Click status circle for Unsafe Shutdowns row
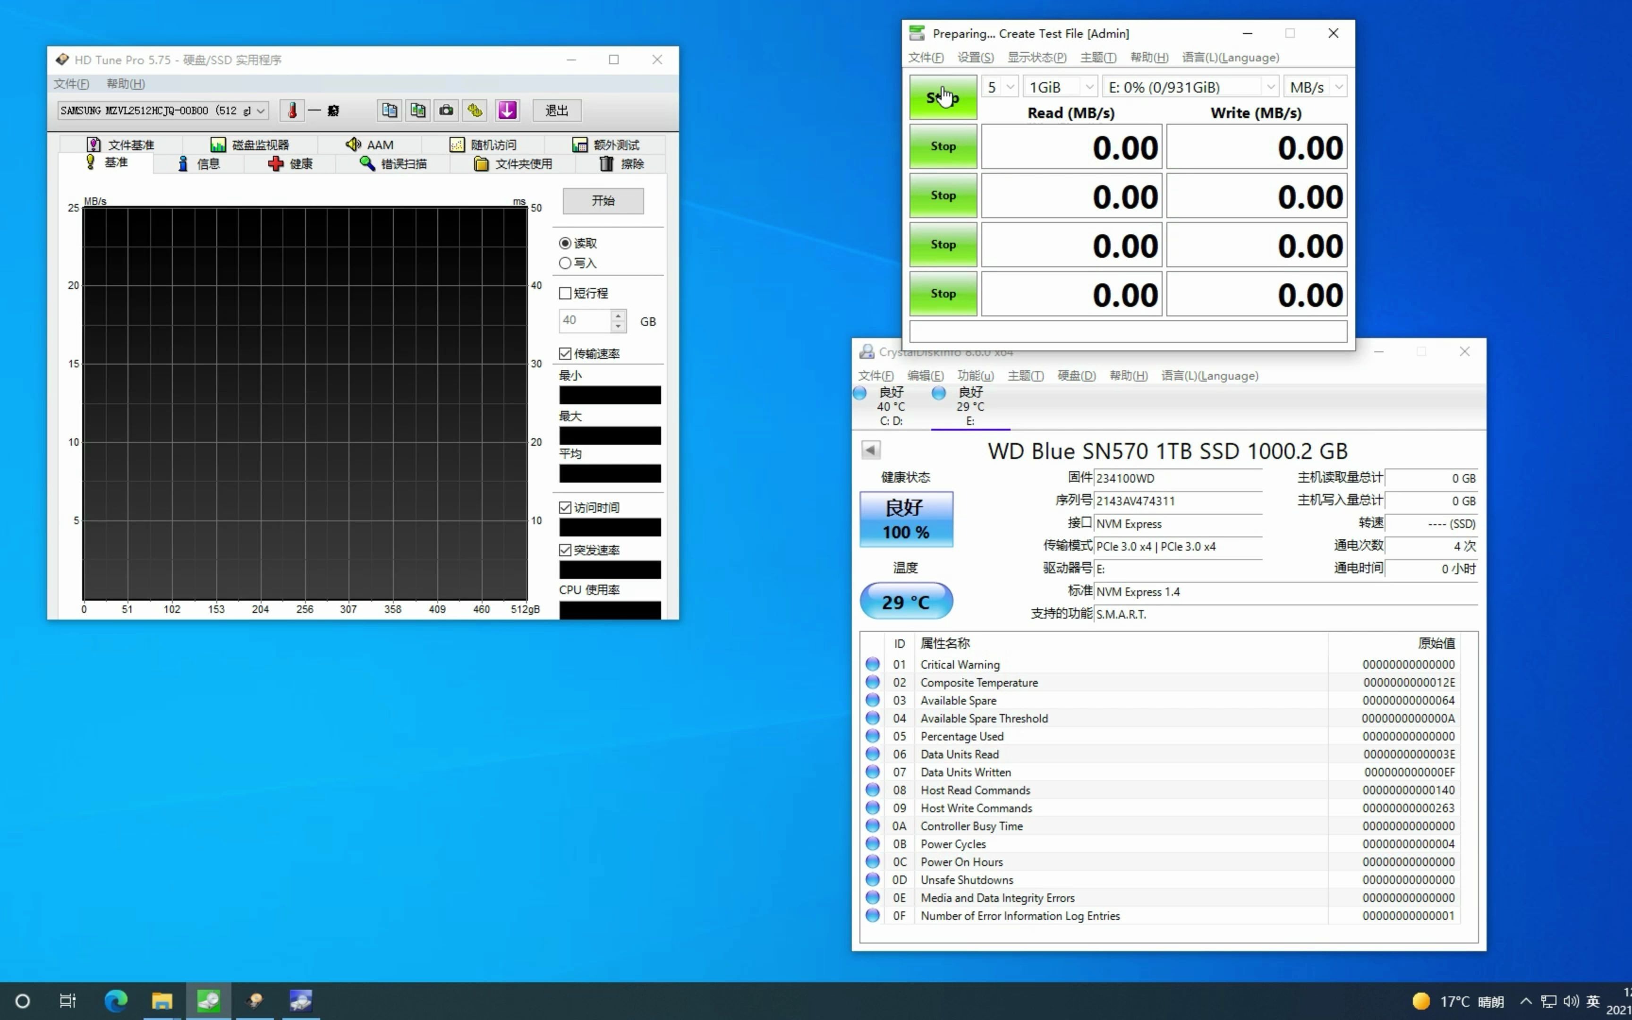Viewport: 1632px width, 1020px height. [x=873, y=879]
